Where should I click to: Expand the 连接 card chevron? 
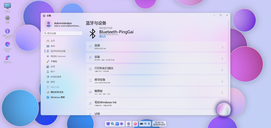point(222,47)
